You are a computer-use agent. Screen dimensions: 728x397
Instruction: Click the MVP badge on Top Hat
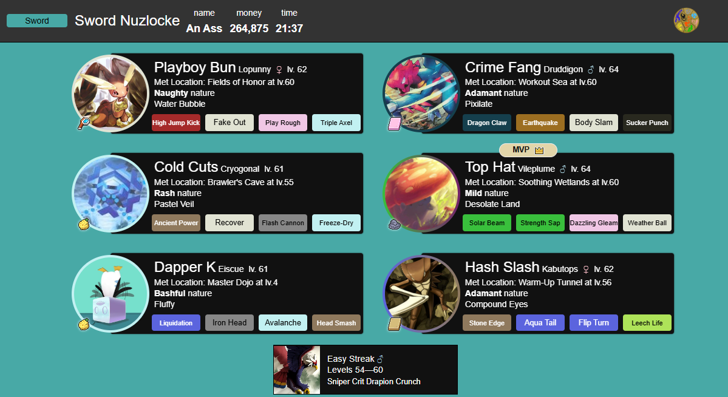528,150
